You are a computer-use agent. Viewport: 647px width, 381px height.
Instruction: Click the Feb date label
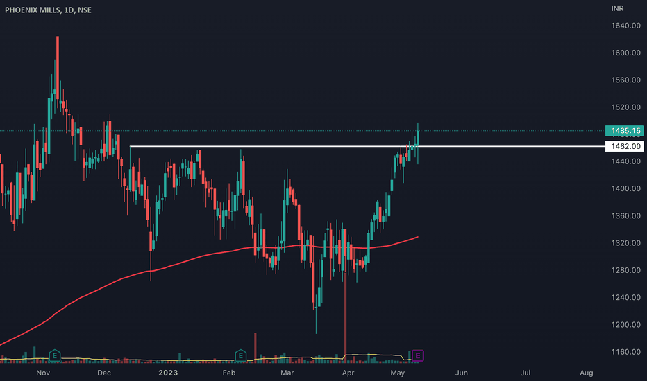click(x=229, y=373)
